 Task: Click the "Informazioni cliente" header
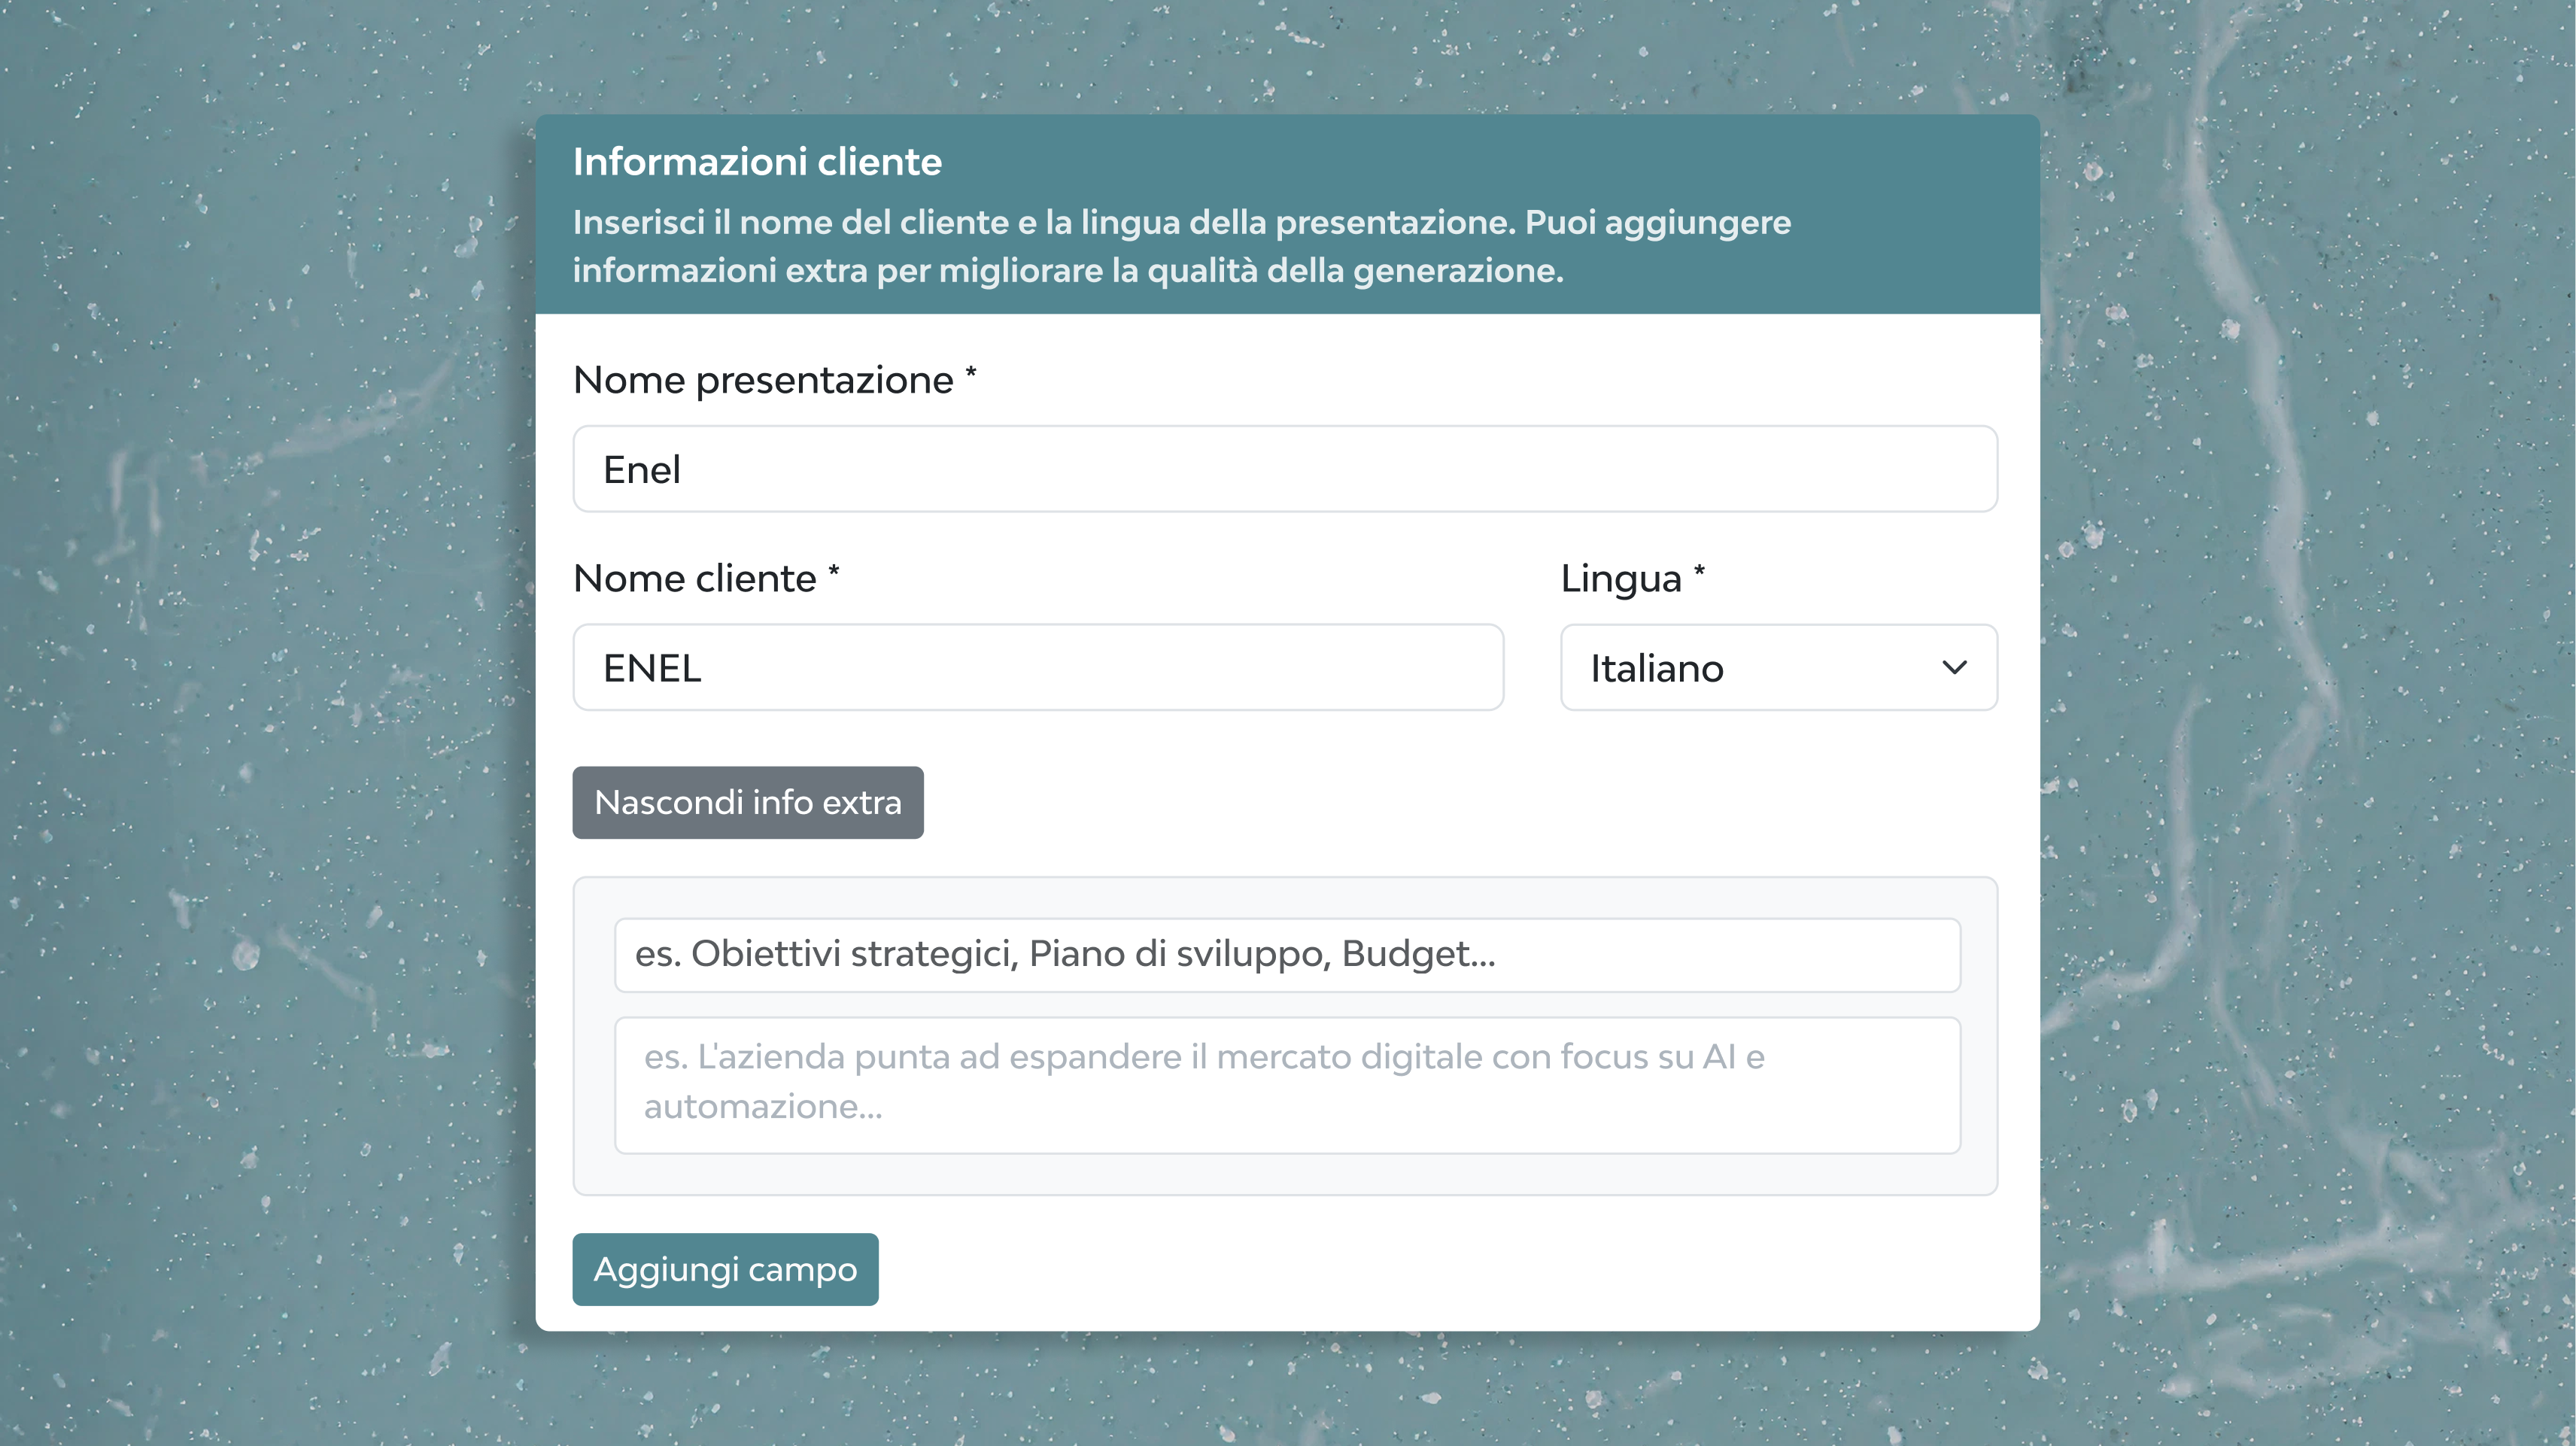point(757,160)
